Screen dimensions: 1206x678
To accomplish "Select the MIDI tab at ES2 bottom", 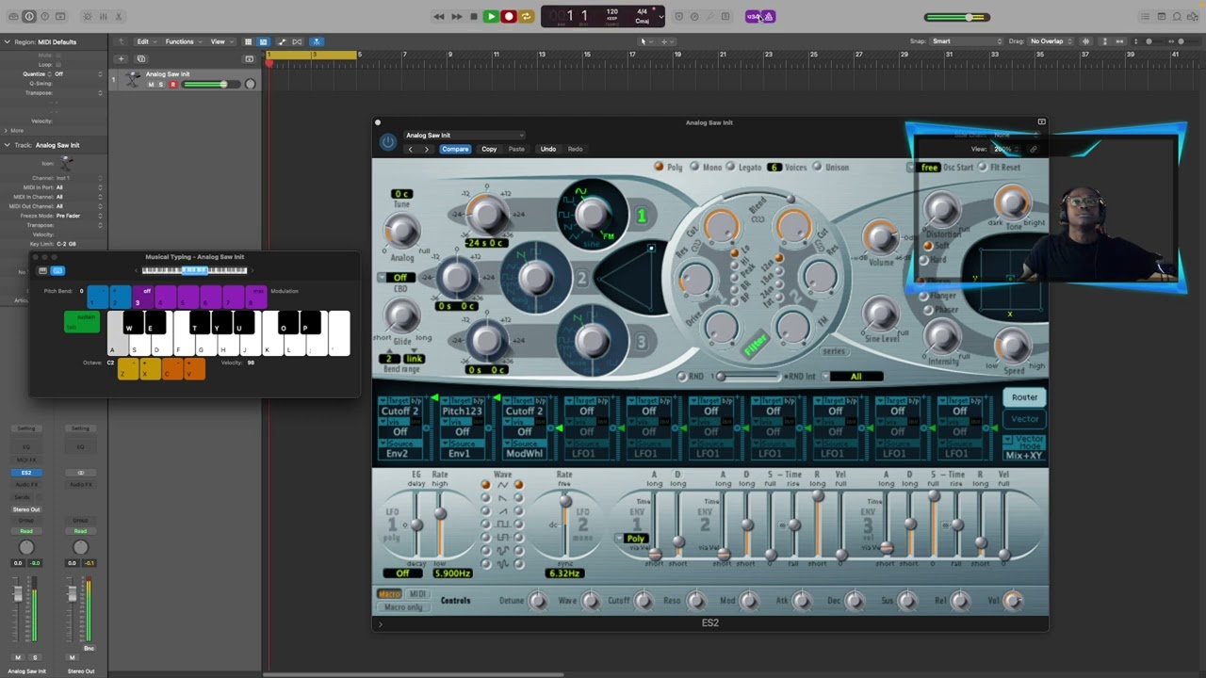I will [417, 594].
